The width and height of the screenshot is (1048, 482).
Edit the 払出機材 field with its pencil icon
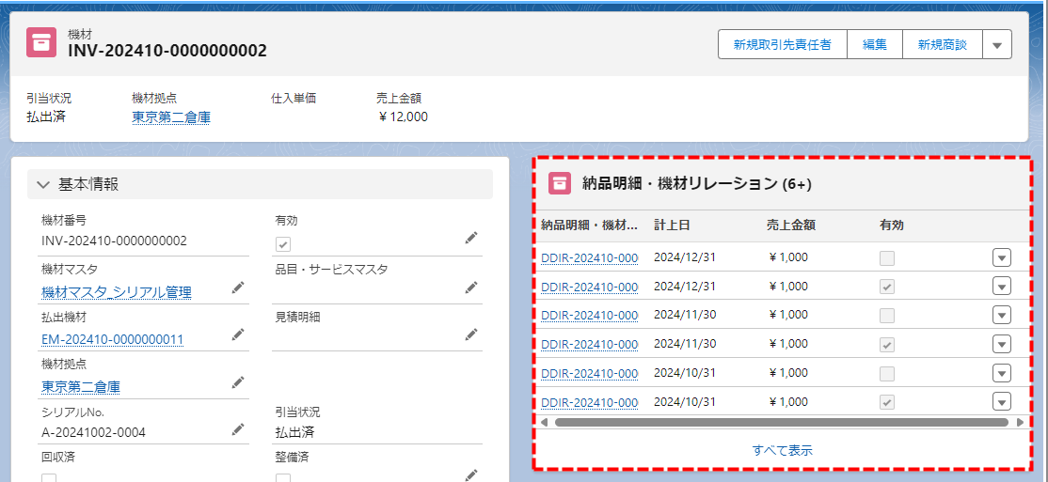(x=238, y=335)
